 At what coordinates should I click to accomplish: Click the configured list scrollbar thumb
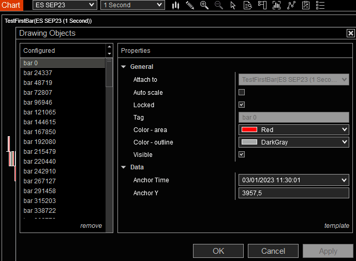click(x=109, y=72)
